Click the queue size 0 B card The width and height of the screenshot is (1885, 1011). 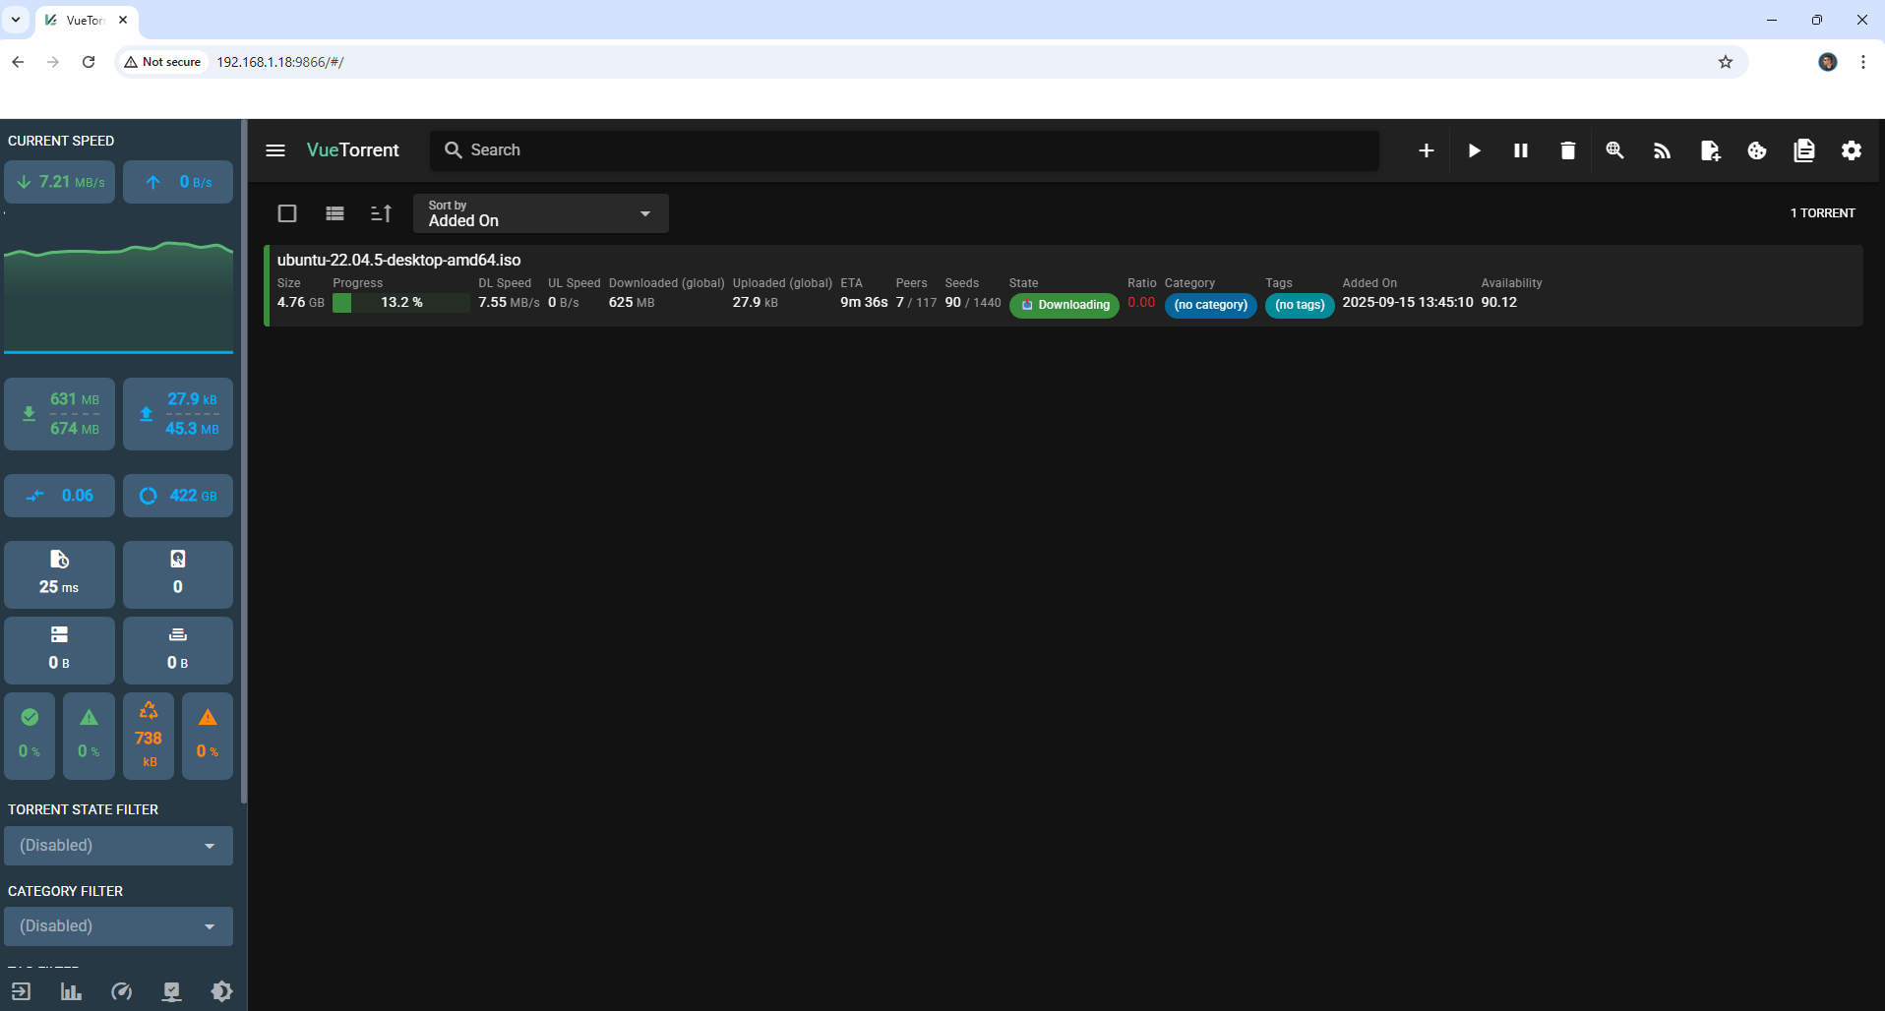tap(178, 650)
